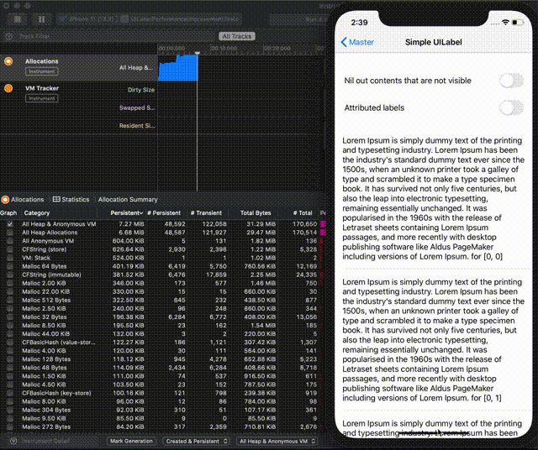Viewport: 538px width, 450px height.
Task: Click the timeline playhead marker
Action: pyautogui.click(x=198, y=53)
